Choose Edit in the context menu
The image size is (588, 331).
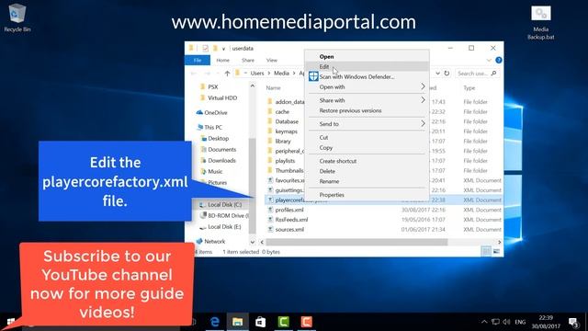(367, 66)
